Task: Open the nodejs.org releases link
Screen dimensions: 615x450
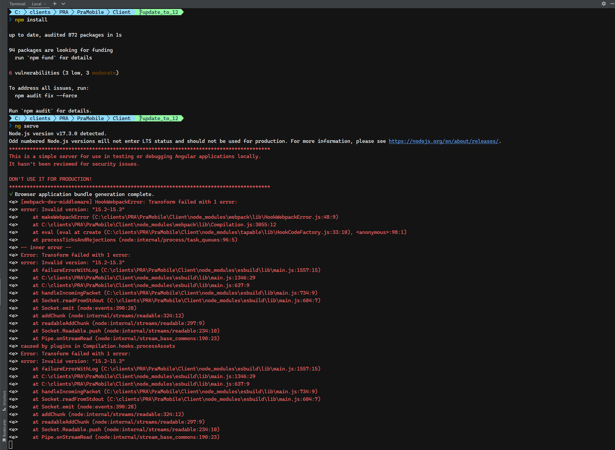Action: click(x=444, y=141)
